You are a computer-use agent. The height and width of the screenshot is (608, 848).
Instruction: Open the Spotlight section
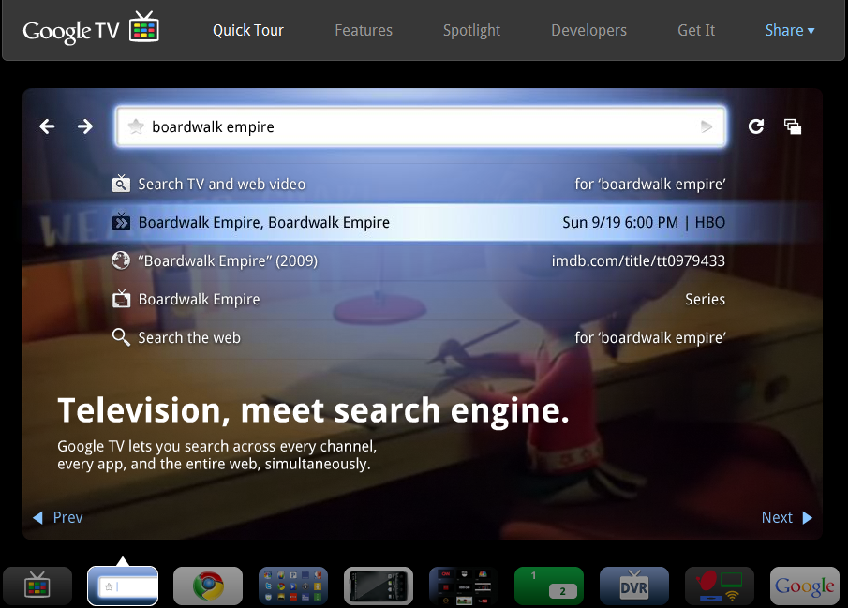point(471,30)
